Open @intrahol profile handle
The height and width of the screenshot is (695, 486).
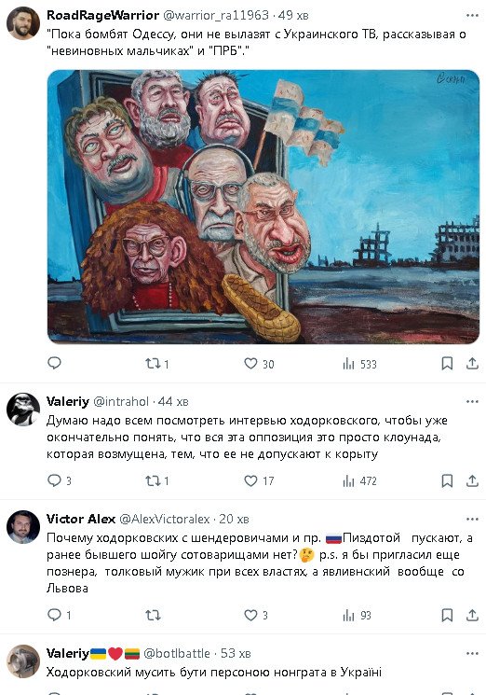click(121, 401)
